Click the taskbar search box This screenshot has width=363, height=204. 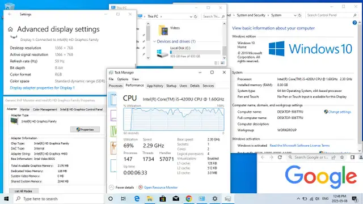59,199
